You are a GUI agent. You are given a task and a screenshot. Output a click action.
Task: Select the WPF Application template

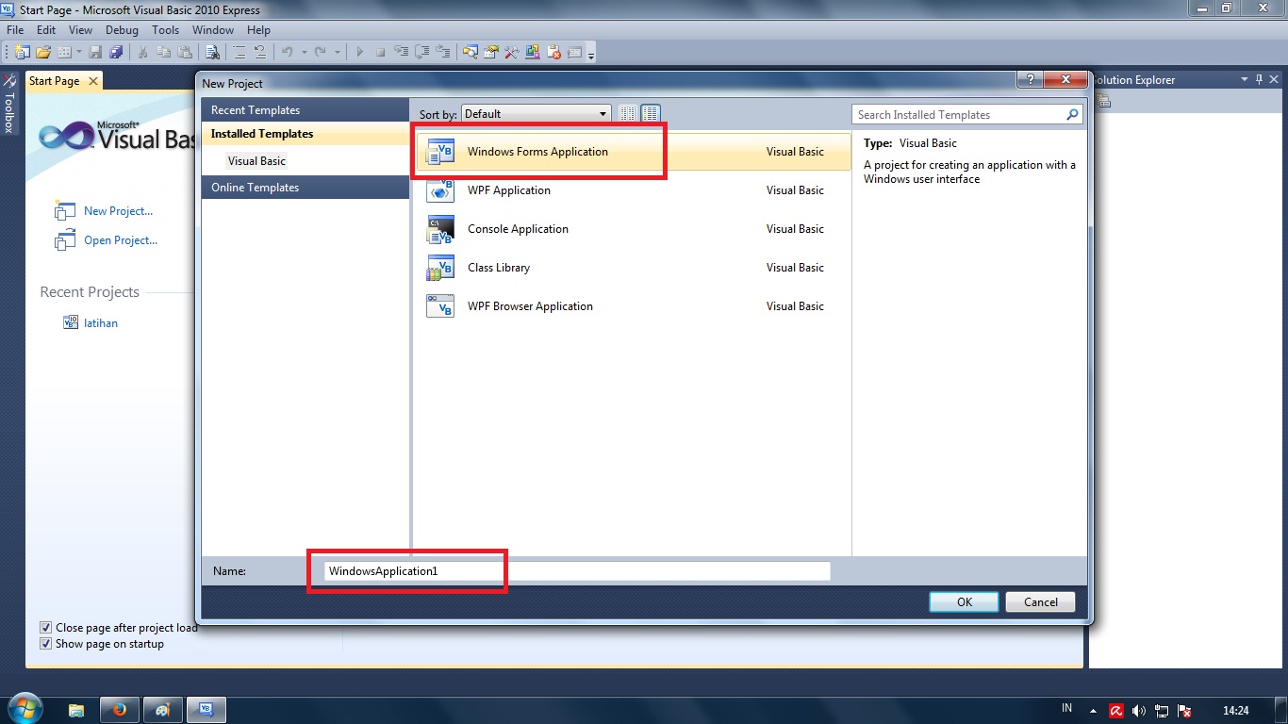coord(509,190)
